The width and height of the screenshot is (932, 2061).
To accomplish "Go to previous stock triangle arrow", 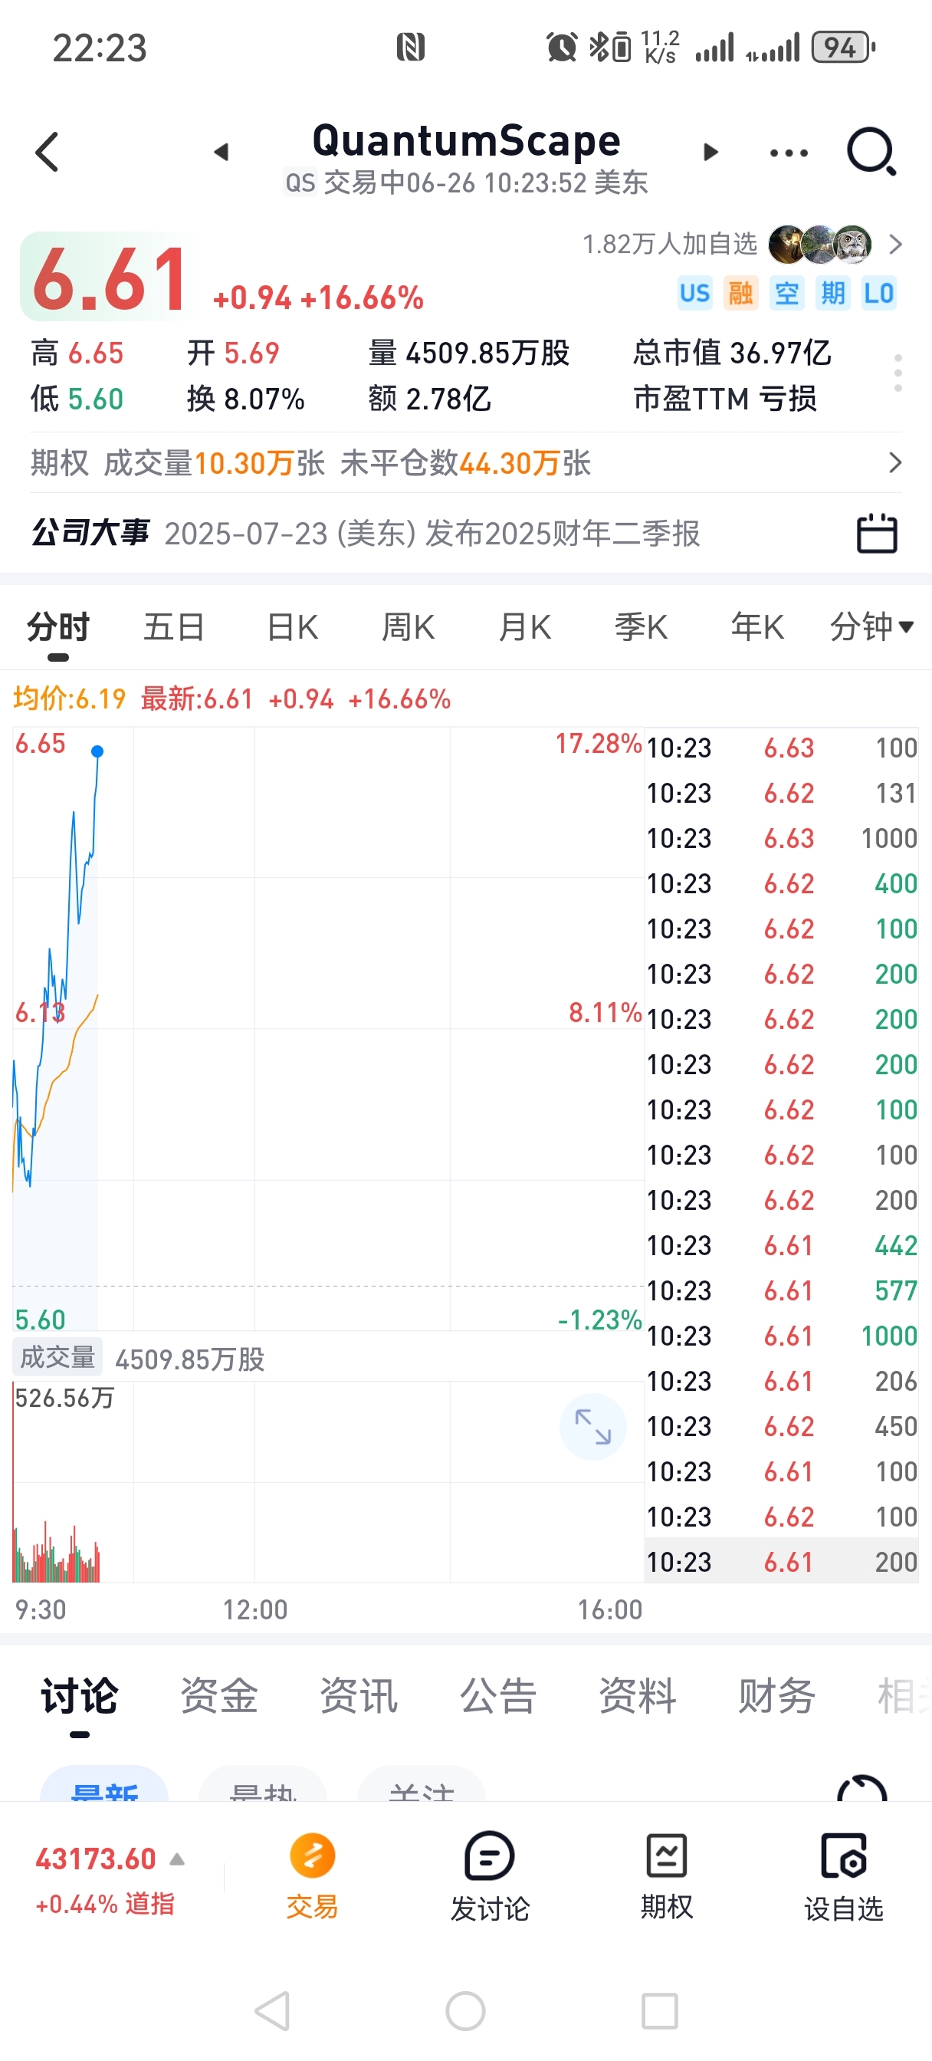I will pos(222,152).
